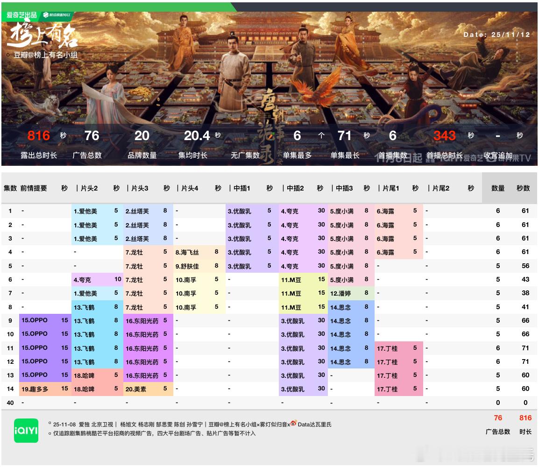This screenshot has width=539, height=467.
Task: Click episode 6's 5.度小满 cell
Action: click(x=351, y=280)
